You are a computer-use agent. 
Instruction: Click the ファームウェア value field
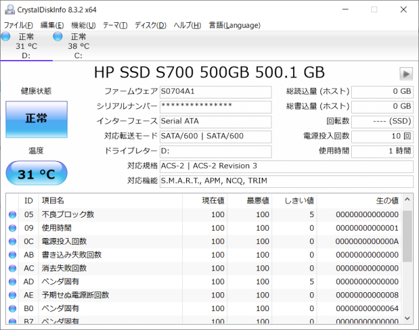215,92
